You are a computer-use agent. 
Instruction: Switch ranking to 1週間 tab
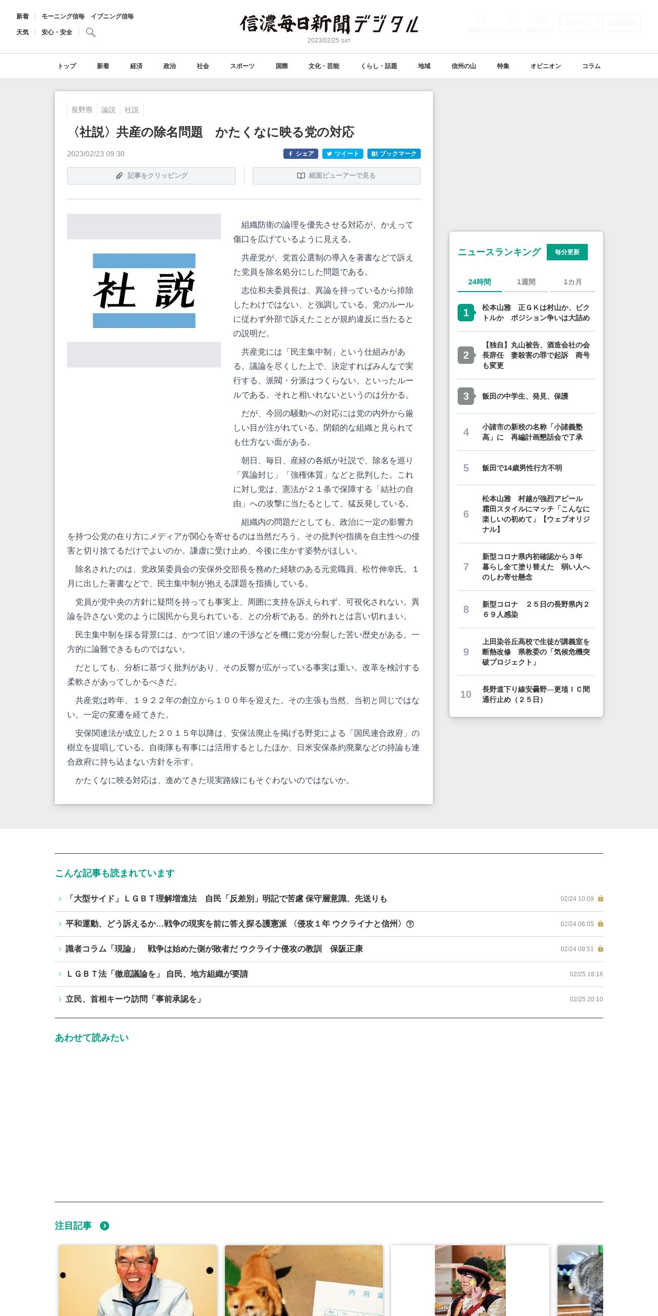pos(526,282)
